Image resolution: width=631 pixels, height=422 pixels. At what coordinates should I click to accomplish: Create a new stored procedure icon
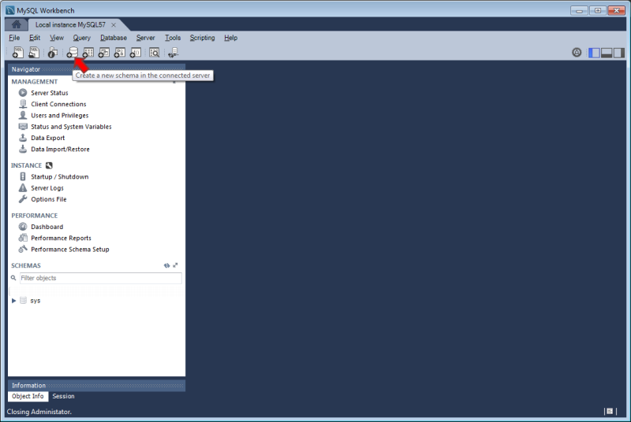[x=120, y=52]
